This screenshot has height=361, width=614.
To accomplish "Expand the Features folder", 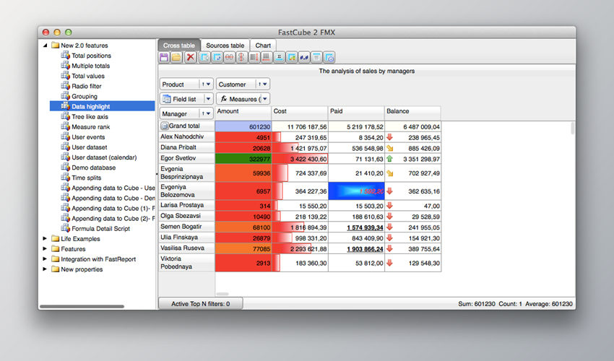I will (45, 248).
